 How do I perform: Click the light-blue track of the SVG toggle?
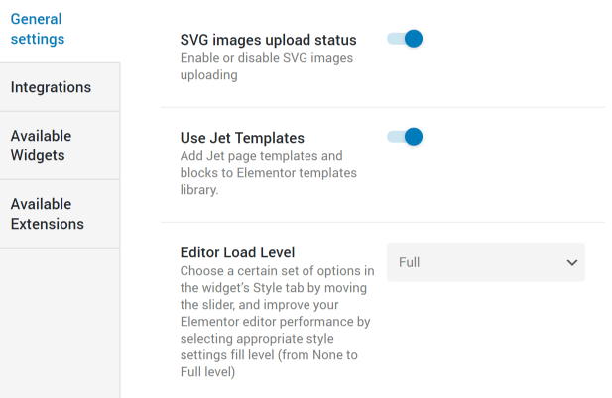tap(395, 39)
